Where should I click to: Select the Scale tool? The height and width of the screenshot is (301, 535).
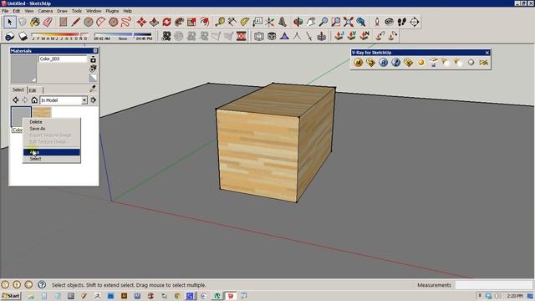(x=191, y=23)
